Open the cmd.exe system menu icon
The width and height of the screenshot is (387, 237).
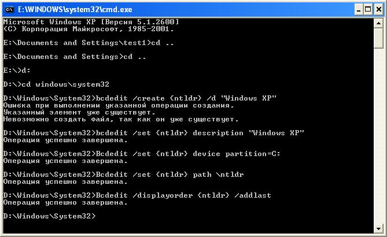(8, 9)
